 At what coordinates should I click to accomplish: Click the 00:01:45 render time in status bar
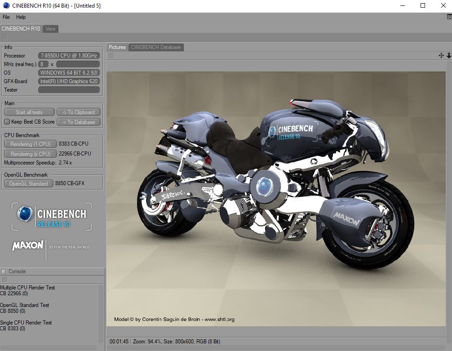(119, 342)
